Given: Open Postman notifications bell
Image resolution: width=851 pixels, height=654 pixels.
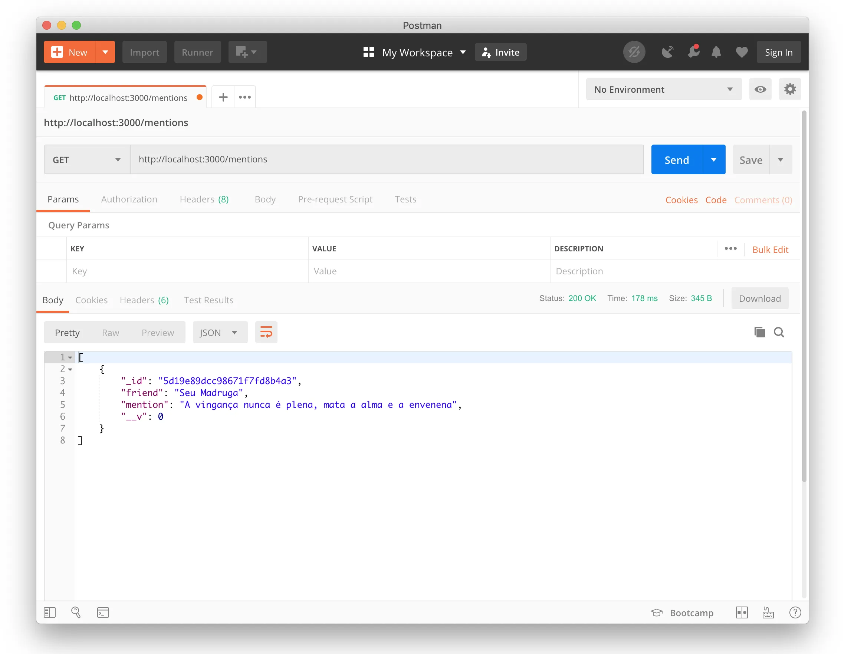Looking at the screenshot, I should [x=717, y=52].
